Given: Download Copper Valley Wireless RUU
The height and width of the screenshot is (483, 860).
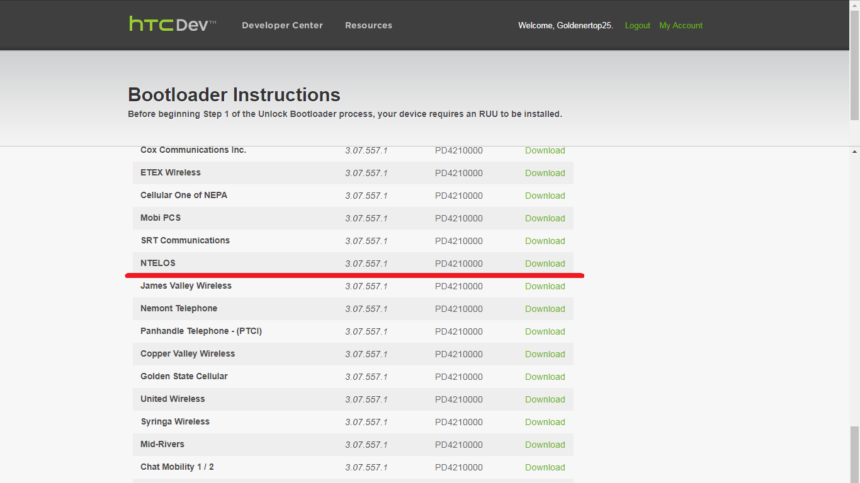Looking at the screenshot, I should coord(545,354).
